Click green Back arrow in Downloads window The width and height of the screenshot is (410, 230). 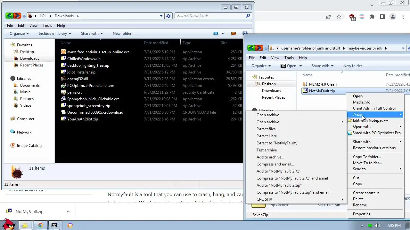pyautogui.click(x=9, y=16)
